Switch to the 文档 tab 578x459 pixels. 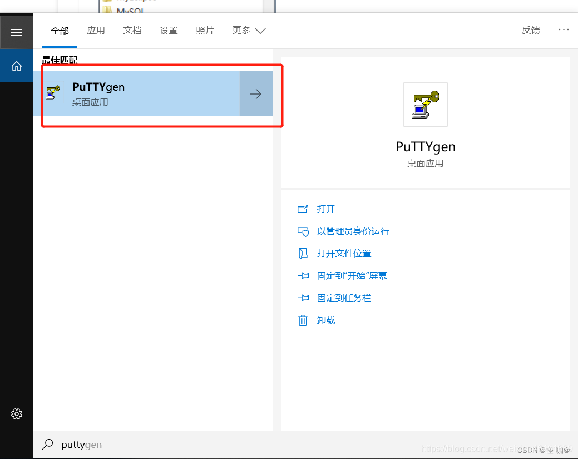(x=132, y=30)
